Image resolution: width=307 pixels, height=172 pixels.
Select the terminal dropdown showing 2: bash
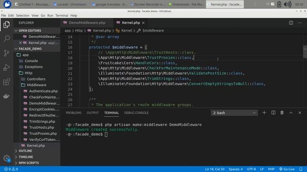pyautogui.click(x=234, y=113)
